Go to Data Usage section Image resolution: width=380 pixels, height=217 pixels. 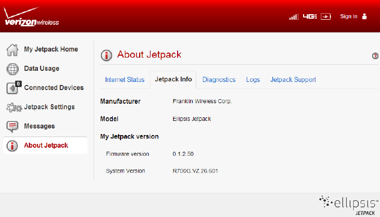coord(41,68)
